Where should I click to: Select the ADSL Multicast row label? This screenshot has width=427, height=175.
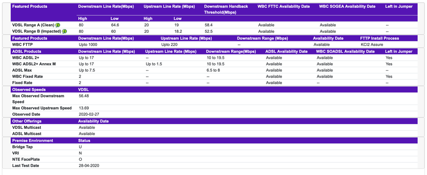pos(27,134)
